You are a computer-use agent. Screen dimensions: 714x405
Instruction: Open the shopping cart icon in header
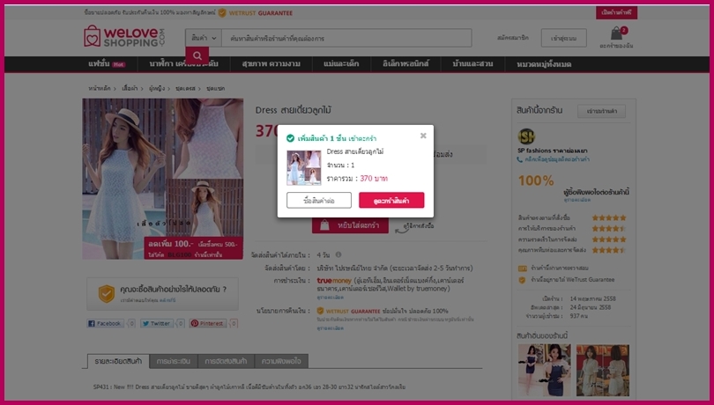[x=617, y=34]
